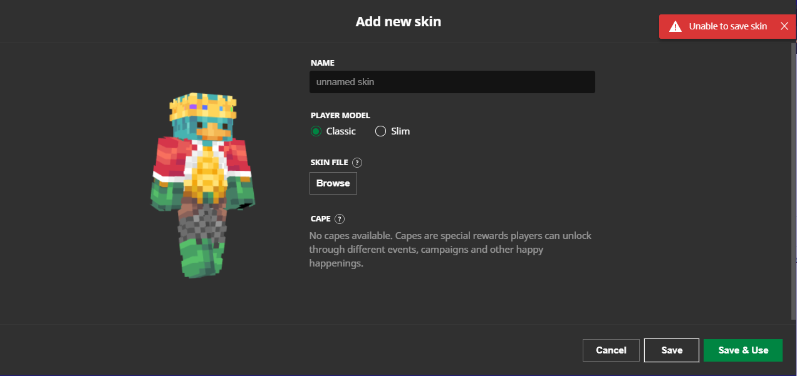Select the Classic player model
Viewport: 797px width, 376px height.
(x=333, y=131)
